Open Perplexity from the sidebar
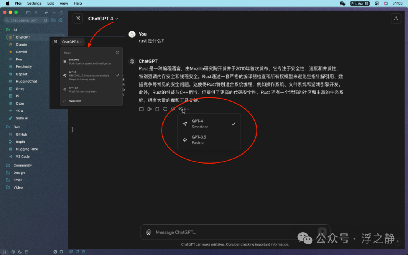The height and width of the screenshot is (255, 408). 24,66
